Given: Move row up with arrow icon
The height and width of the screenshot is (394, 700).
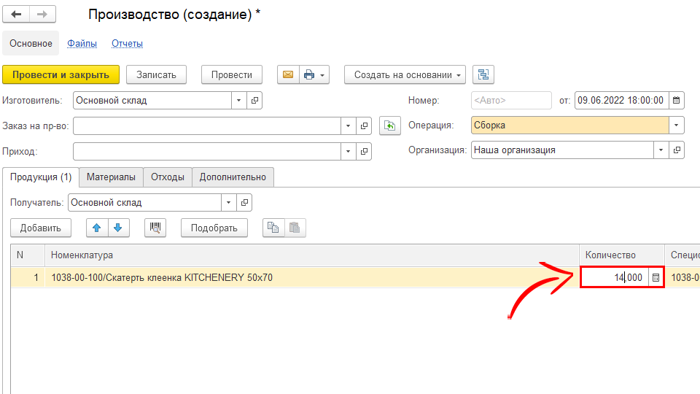Looking at the screenshot, I should point(97,228).
